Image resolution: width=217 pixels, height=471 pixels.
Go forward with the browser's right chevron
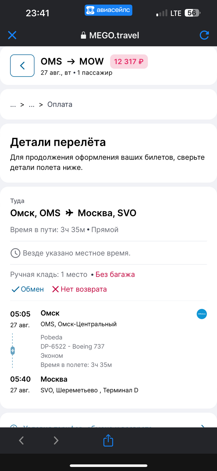pos(56,441)
